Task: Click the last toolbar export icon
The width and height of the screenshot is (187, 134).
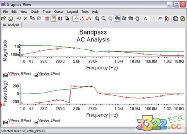Action: 182,19
